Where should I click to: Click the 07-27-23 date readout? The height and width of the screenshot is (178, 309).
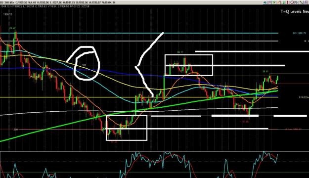click(76, 6)
